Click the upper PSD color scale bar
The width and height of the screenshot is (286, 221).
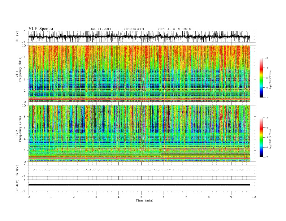coord(261,78)
